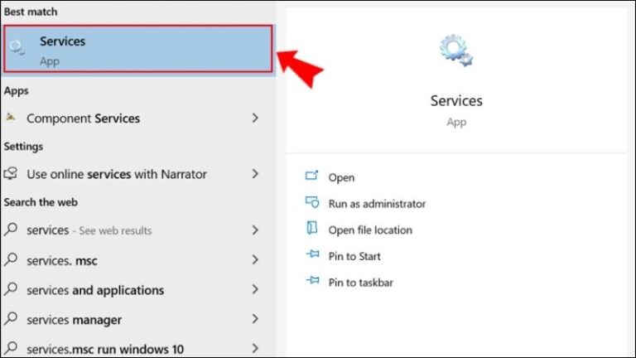Screen dimensions: 636x358
Task: Click the Pin to taskbar pin icon
Action: [312, 283]
